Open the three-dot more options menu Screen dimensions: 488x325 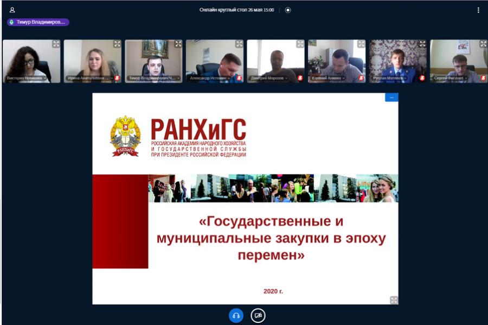click(478, 10)
